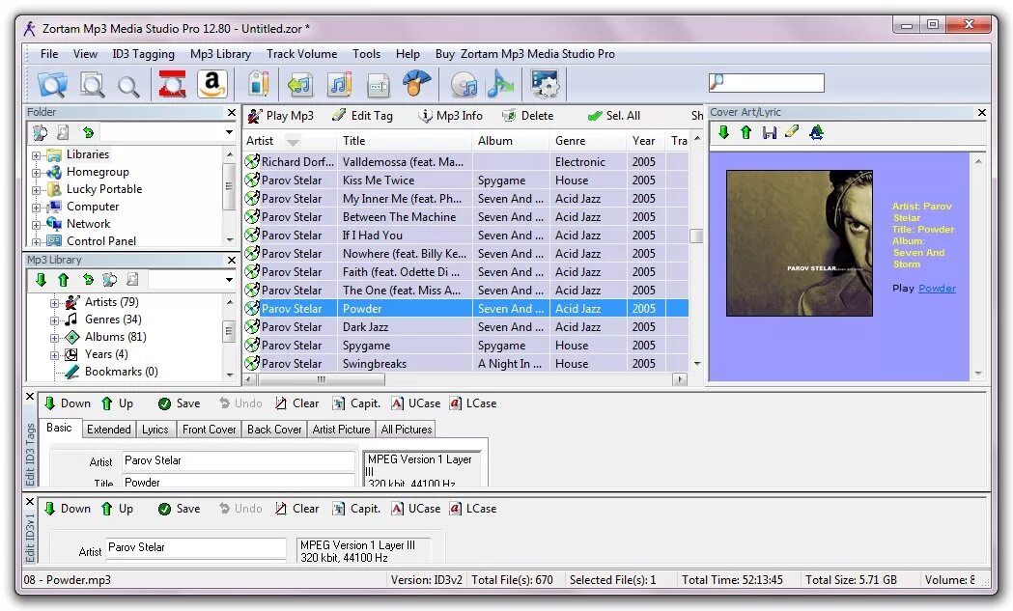Open the Track Volume menu
The width and height of the screenshot is (1013, 611).
[301, 54]
